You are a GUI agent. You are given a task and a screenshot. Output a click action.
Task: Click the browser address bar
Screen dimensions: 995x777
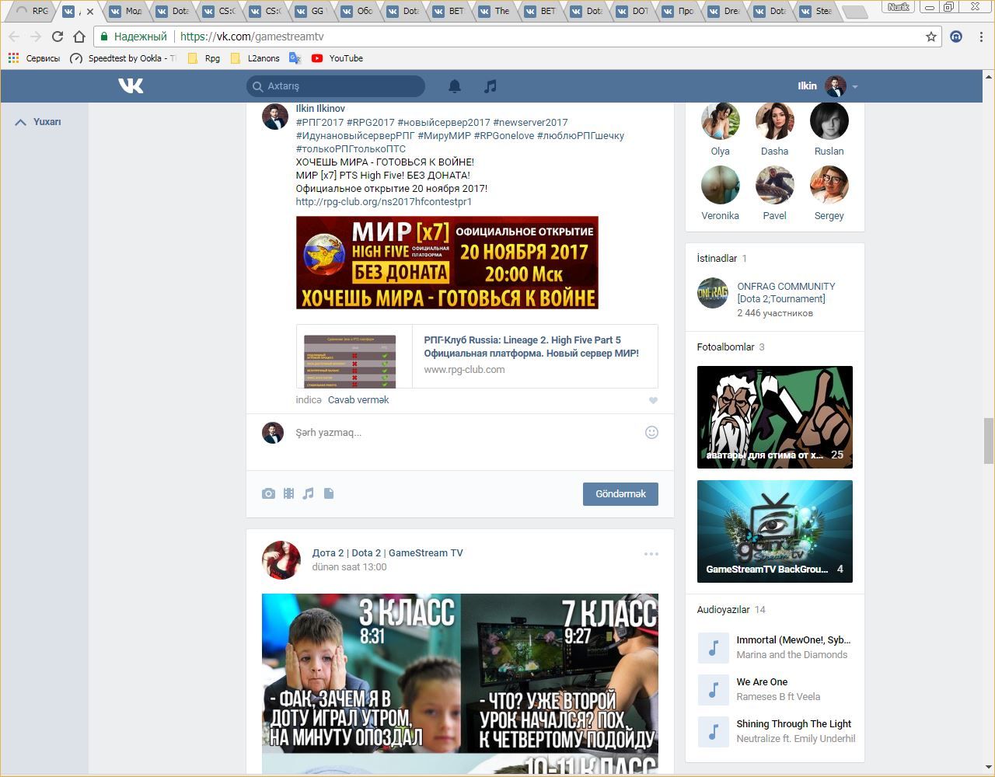(513, 37)
